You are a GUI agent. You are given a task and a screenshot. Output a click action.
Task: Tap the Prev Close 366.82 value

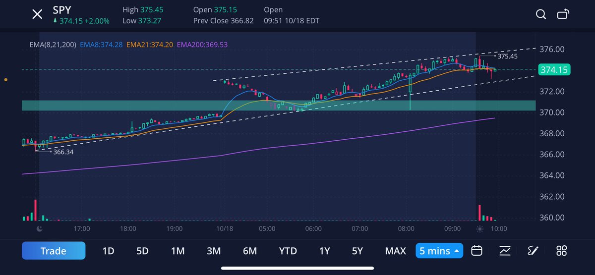point(224,21)
